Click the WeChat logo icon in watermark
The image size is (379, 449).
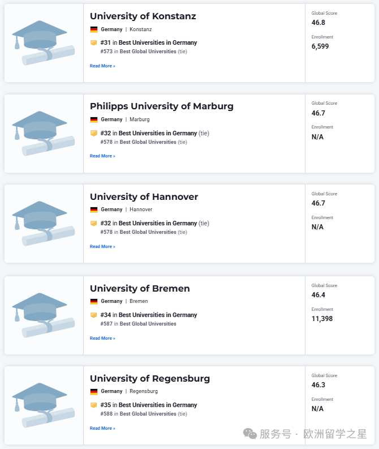click(x=250, y=434)
